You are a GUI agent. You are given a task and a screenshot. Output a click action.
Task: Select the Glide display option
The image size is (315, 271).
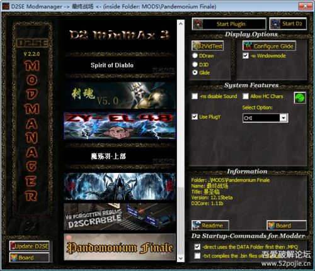coord(195,72)
